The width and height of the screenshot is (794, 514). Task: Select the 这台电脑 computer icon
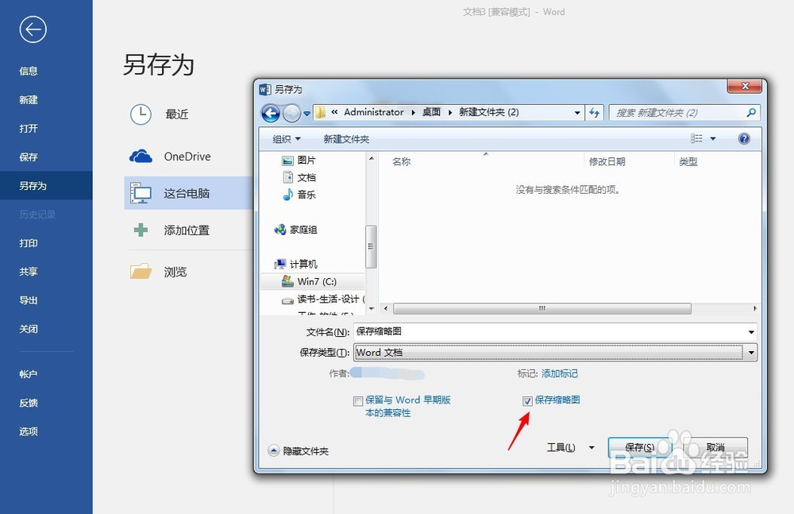[x=140, y=193]
